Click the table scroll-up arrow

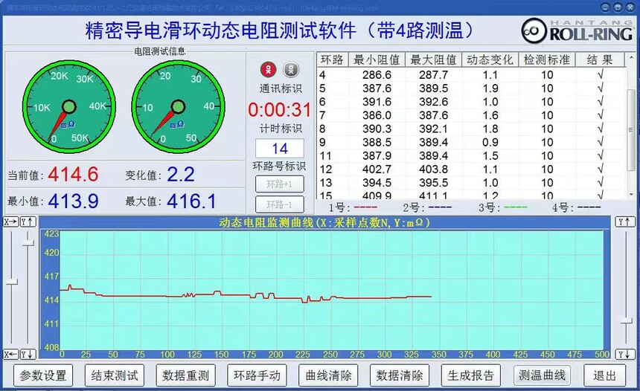(631, 59)
